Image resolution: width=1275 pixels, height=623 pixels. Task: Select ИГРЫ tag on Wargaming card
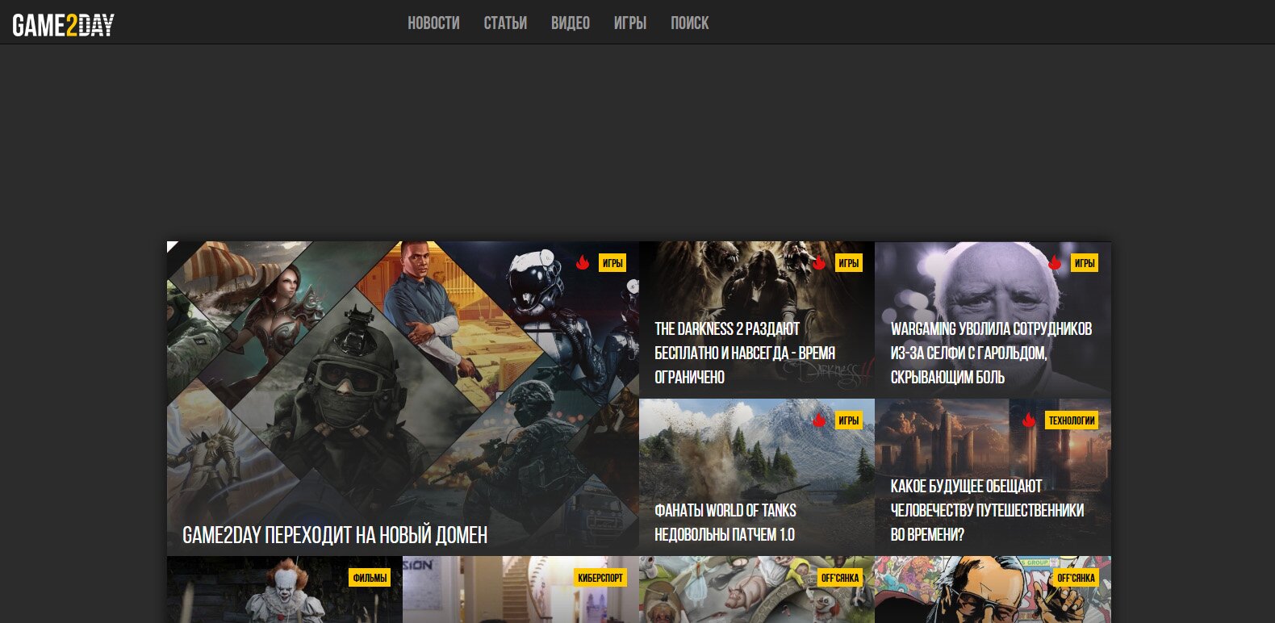[1085, 263]
